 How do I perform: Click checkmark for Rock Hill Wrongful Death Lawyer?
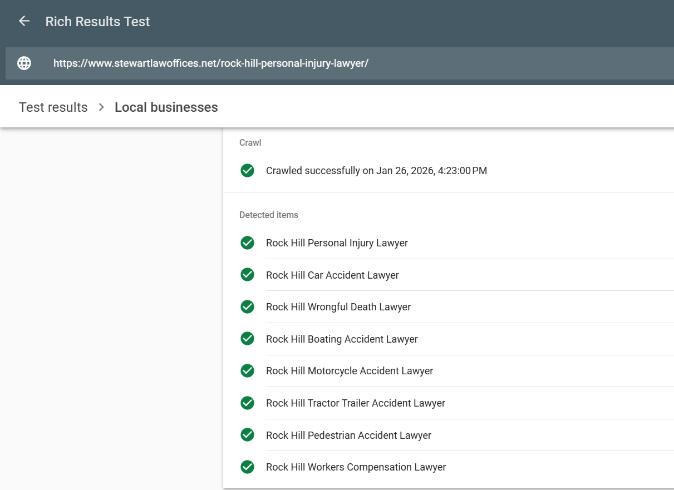[x=247, y=306]
